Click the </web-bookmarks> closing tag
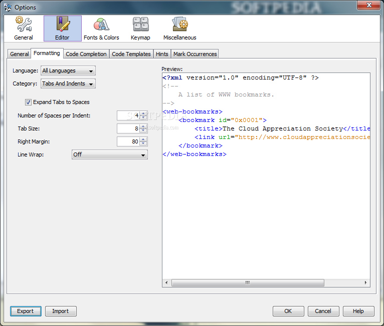Screen dimensions: 384x326 (195, 154)
